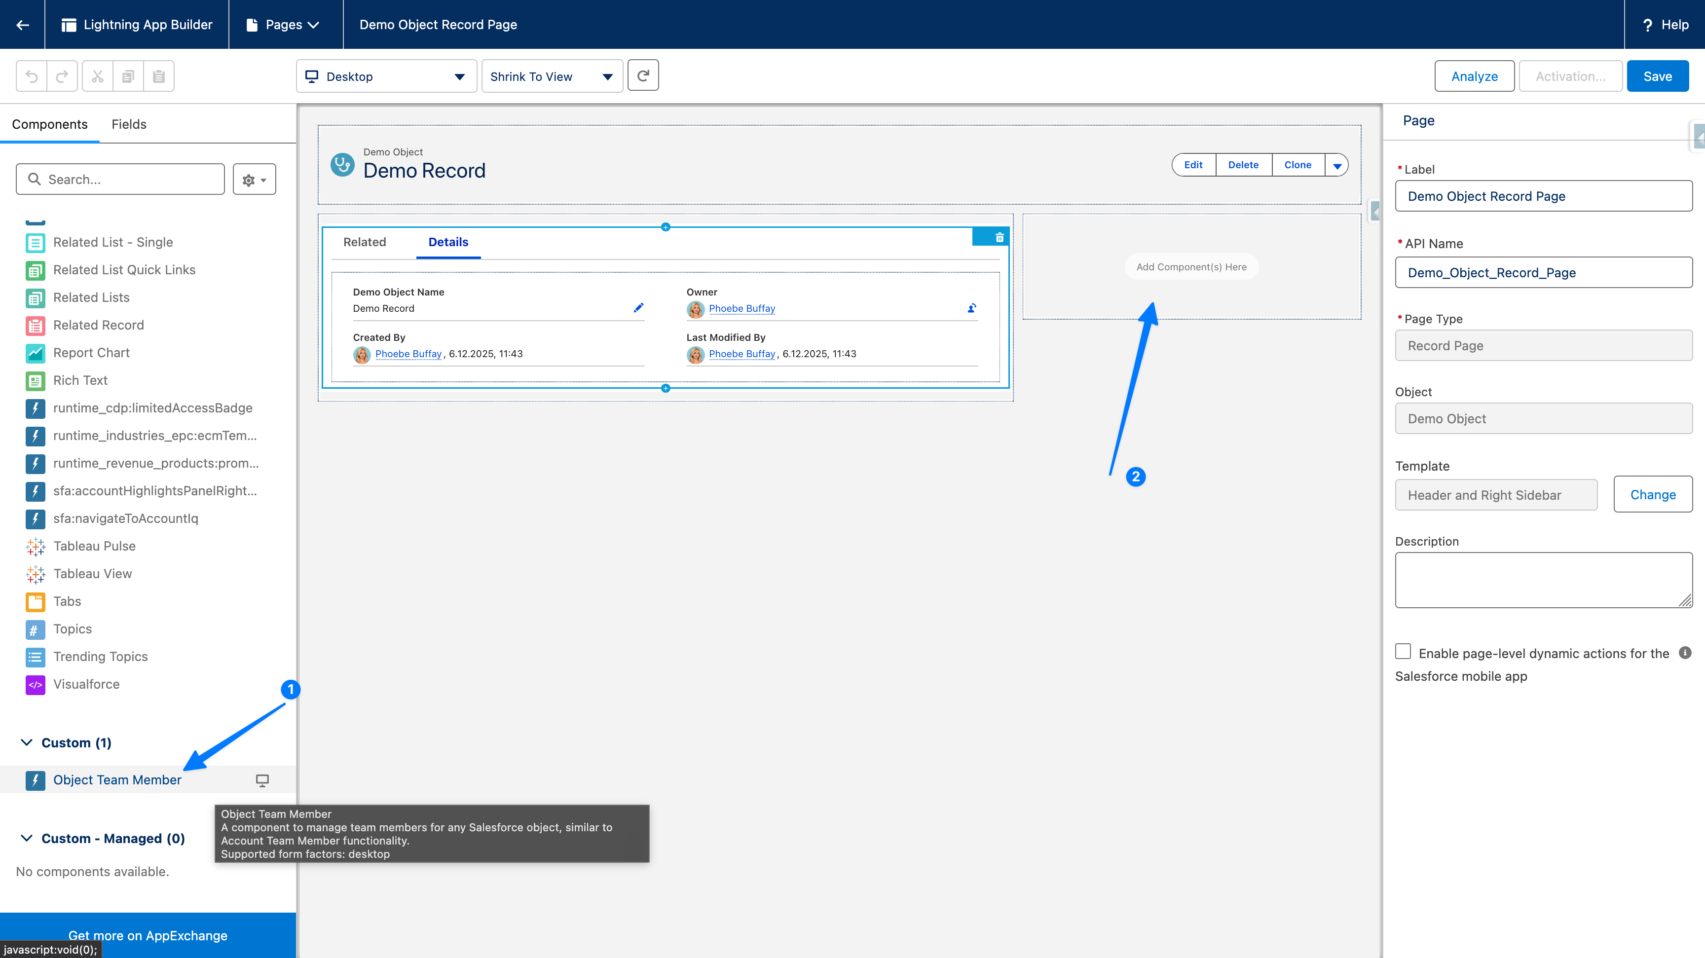Select the Tableau Pulse component icon
The image size is (1705, 958).
click(x=35, y=546)
